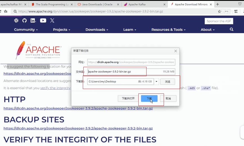
Task: Open the YouTube icon in Apache header
Action: click(x=43, y=20)
